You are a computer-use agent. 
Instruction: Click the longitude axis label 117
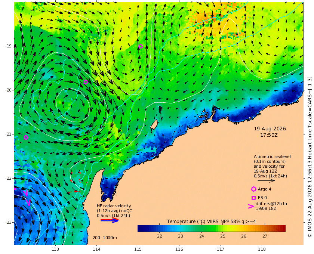[x=221, y=249]
